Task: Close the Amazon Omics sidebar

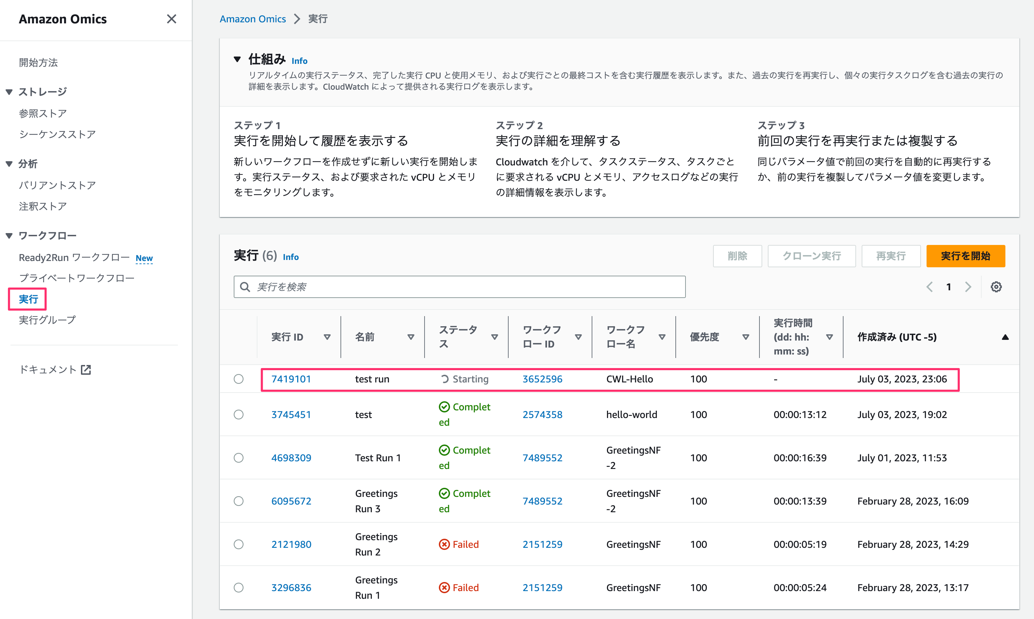Action: coord(171,19)
